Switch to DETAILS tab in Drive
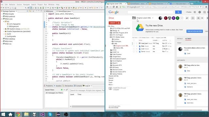The image size is (209, 117). point(180,39)
